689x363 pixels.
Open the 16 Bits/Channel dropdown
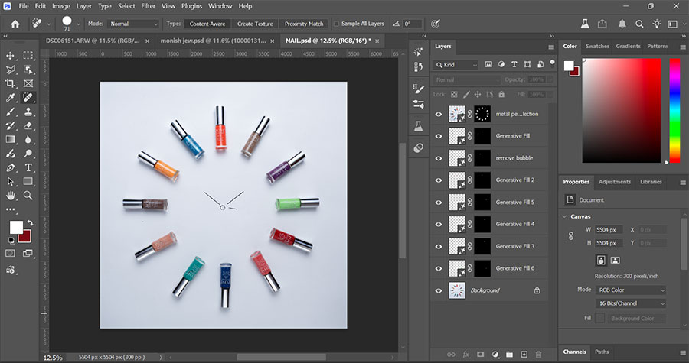pos(631,303)
